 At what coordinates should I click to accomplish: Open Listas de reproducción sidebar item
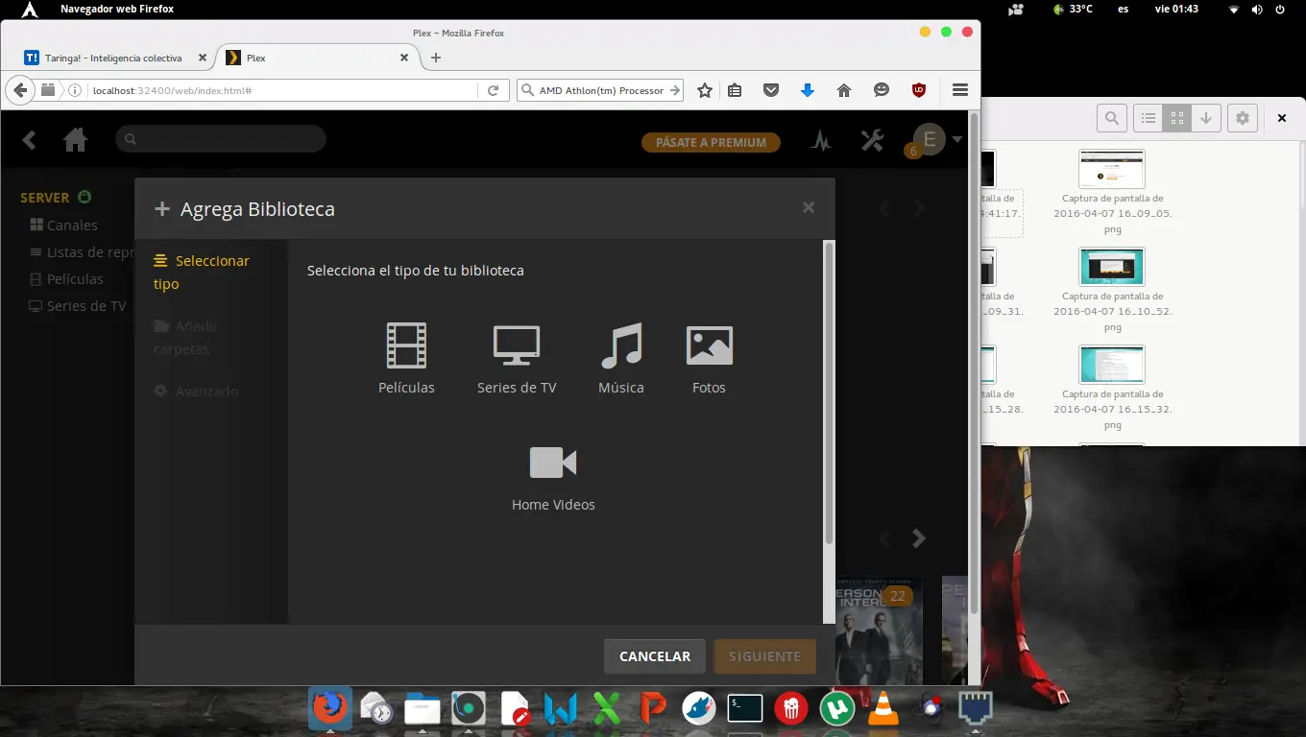[x=82, y=252]
